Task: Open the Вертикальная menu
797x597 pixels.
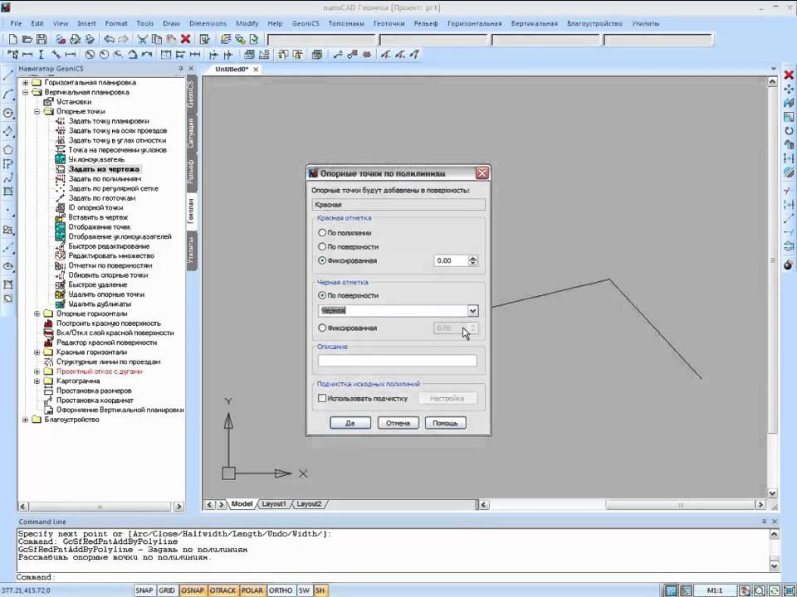Action: (x=534, y=23)
